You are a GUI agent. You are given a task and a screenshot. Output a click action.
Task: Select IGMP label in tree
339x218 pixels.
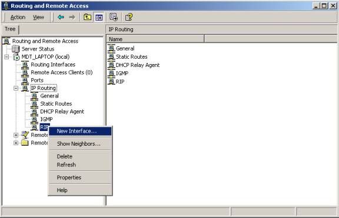pyautogui.click(x=46, y=119)
